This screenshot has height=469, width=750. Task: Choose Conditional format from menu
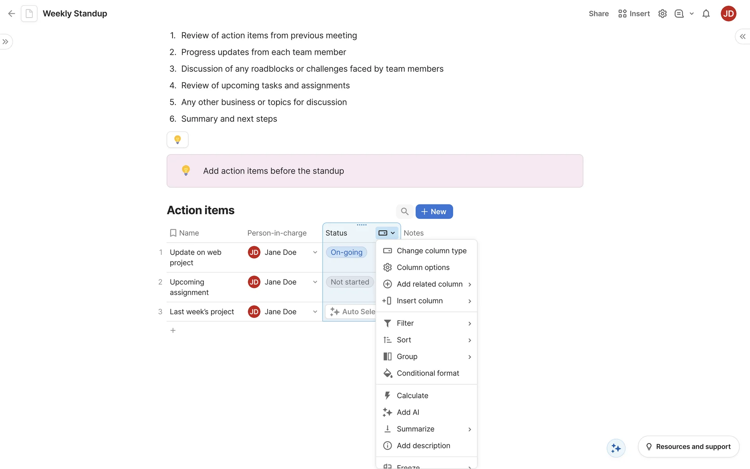pos(428,373)
